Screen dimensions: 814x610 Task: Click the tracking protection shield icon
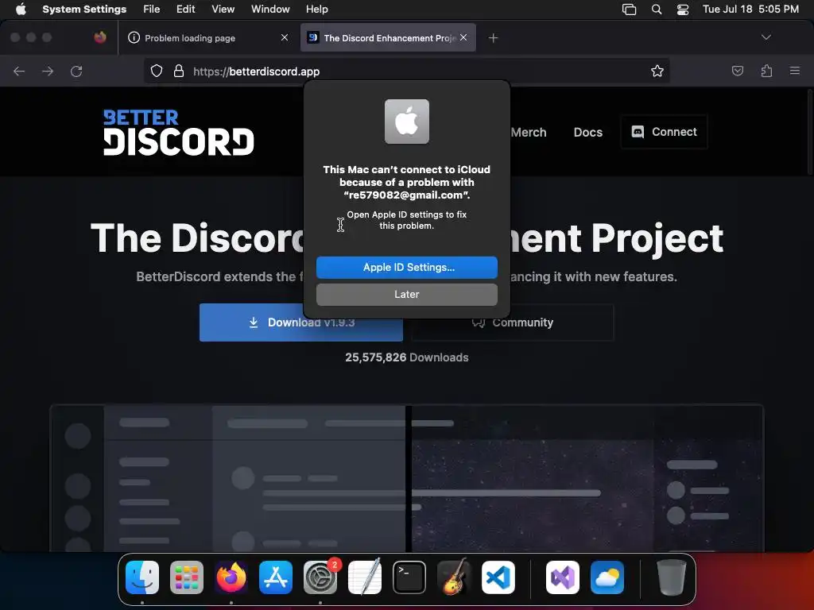tap(157, 71)
